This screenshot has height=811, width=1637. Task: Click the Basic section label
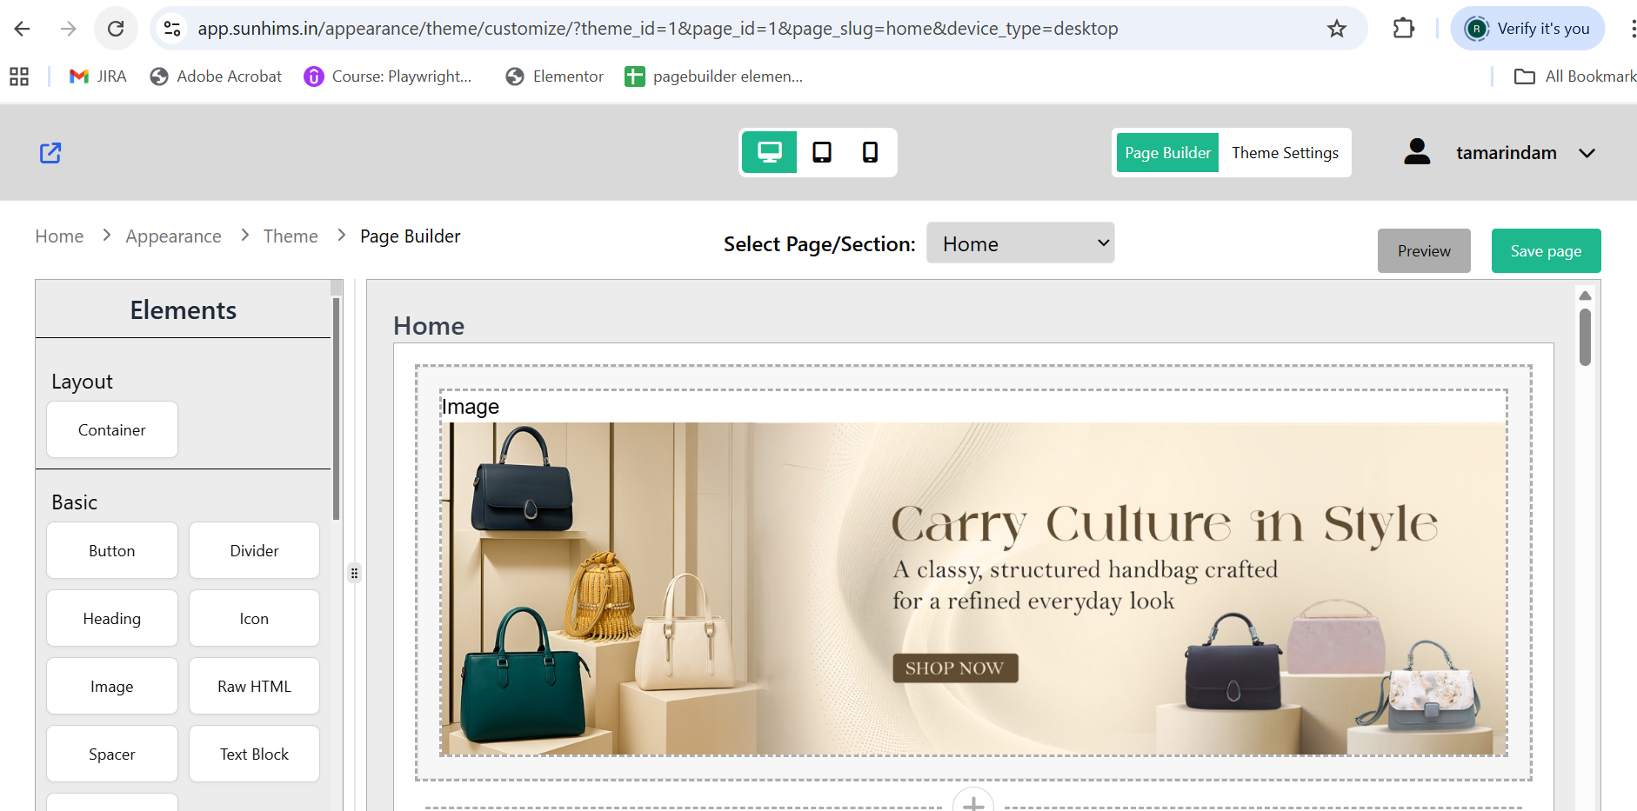tap(74, 502)
